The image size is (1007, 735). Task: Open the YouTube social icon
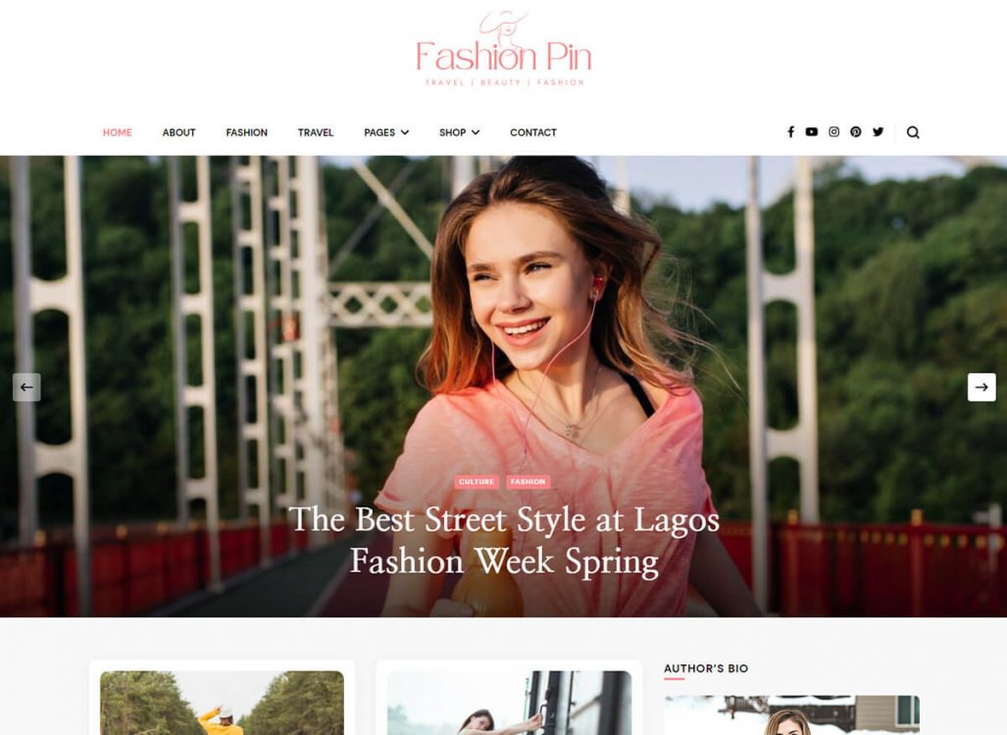point(812,131)
